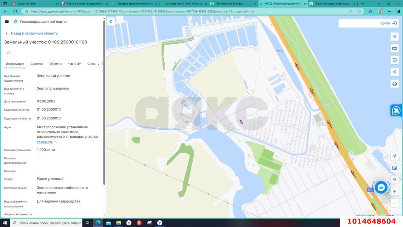The width and height of the screenshot is (403, 227).
Task: Open the hamburger main menu
Action: 7,21
